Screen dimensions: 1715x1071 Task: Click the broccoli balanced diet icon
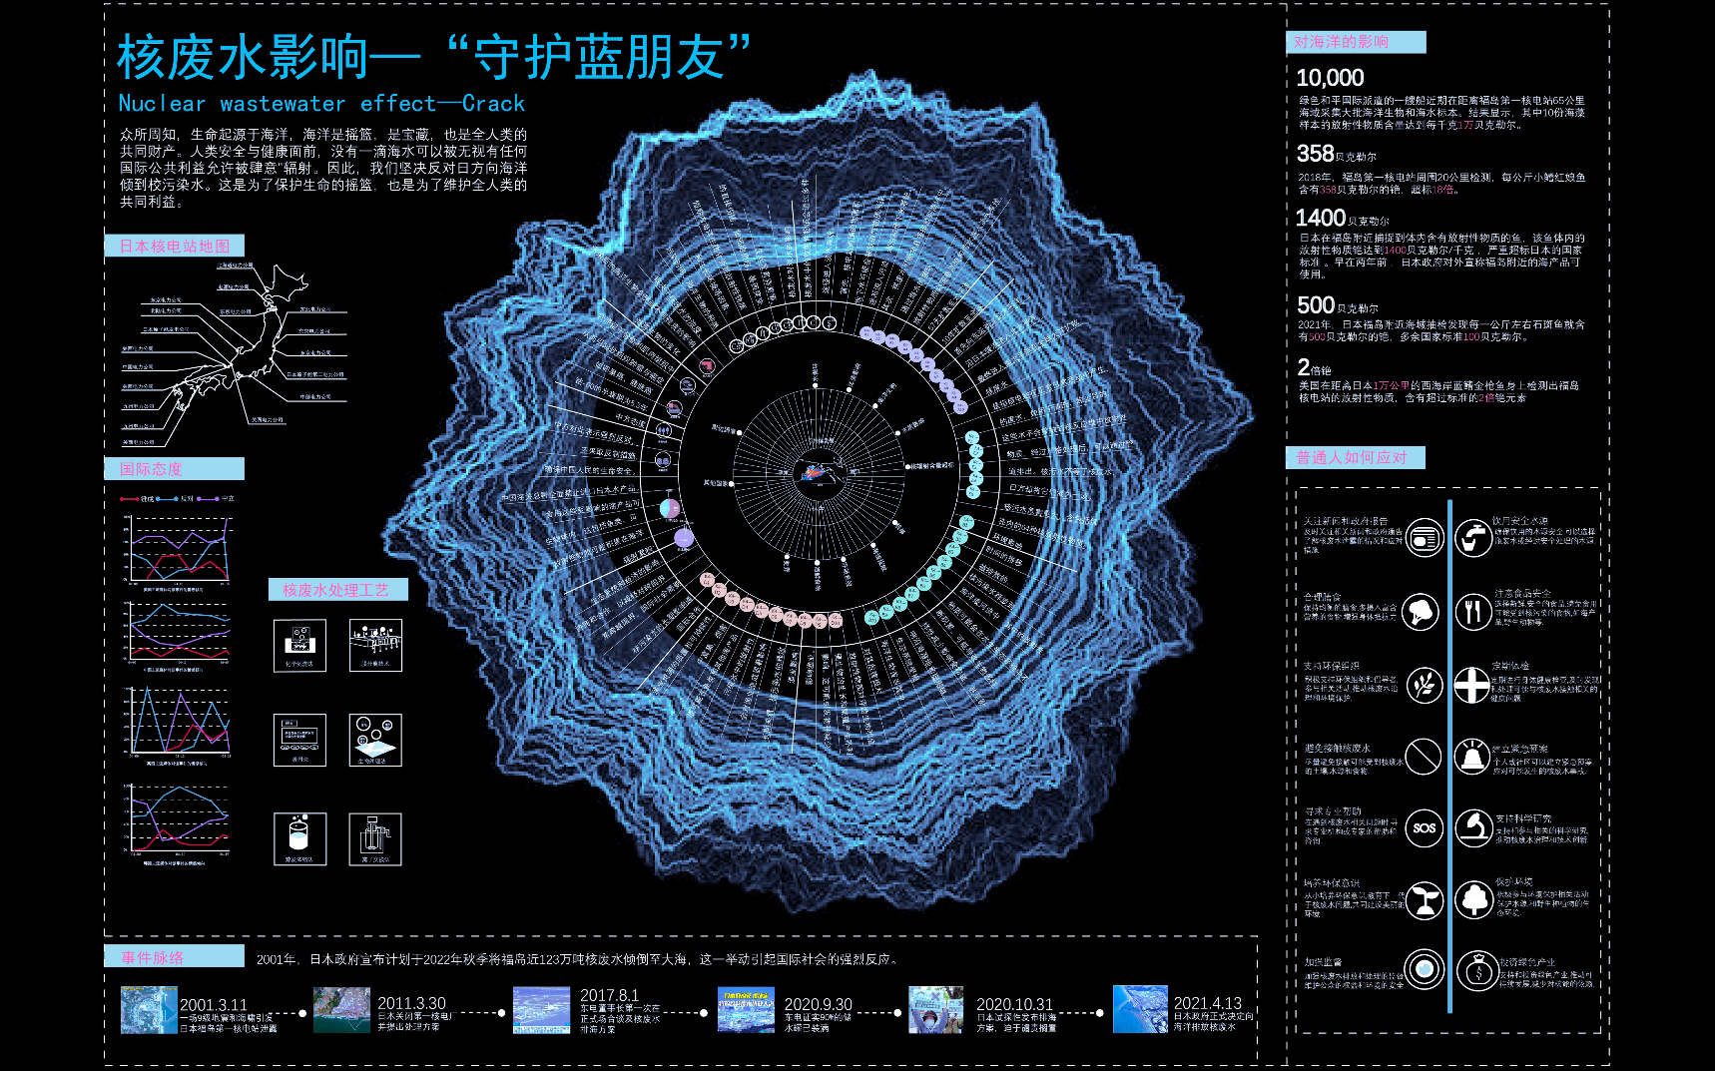pos(1421,611)
